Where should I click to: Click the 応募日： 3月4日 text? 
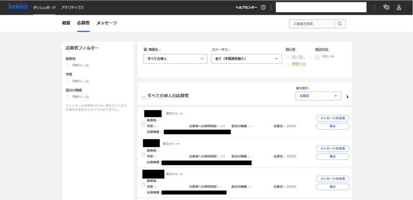pyautogui.click(x=285, y=126)
